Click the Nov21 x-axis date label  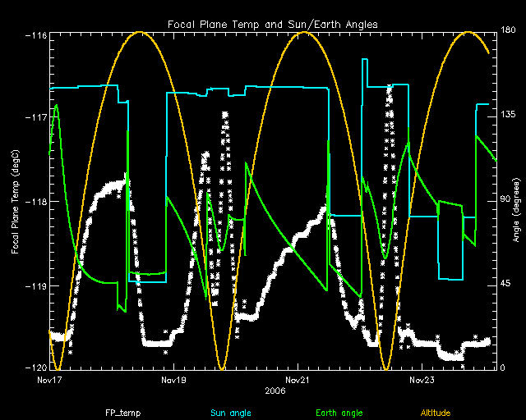click(x=297, y=381)
